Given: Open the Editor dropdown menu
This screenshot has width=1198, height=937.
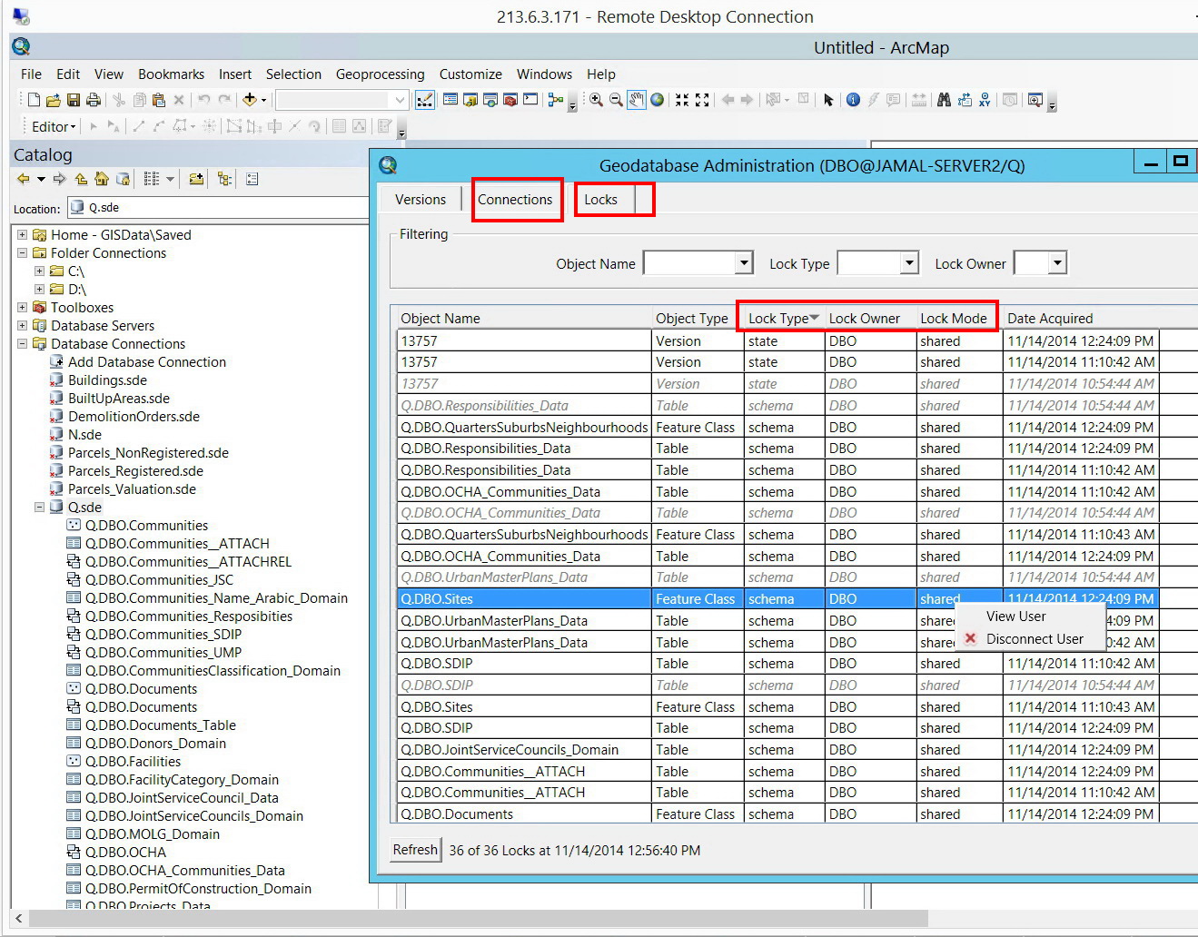Looking at the screenshot, I should tap(54, 126).
